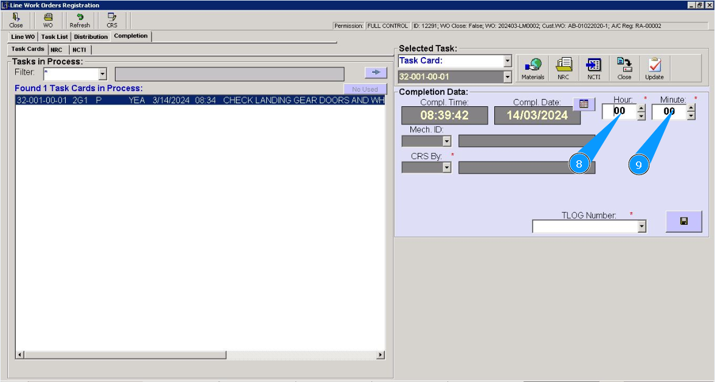This screenshot has height=382, width=715.
Task: Switch to the Line WO tab
Action: (23, 37)
